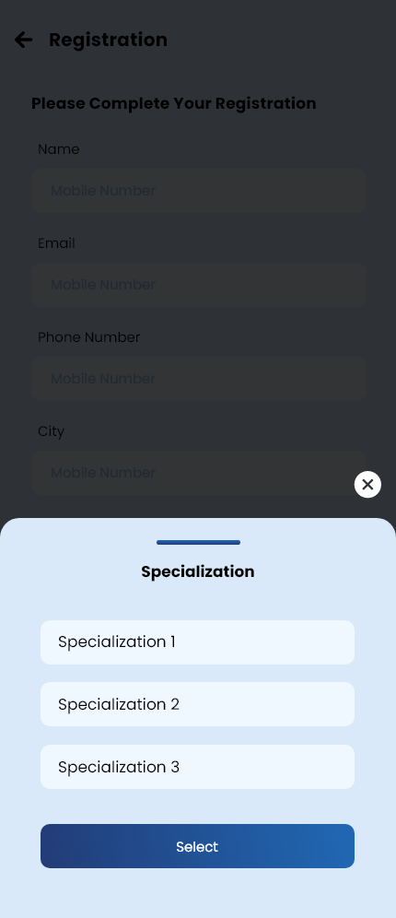Viewport: 396px width, 918px height.
Task: Click the Name field label
Action: click(x=59, y=149)
